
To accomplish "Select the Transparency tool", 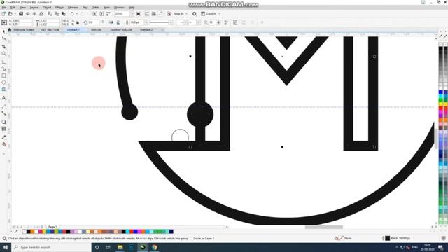I will 4,129.
